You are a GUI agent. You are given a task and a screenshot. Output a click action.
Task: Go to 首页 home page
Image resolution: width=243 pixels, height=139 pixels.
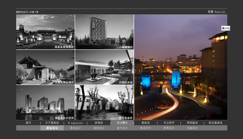click(x=28, y=123)
